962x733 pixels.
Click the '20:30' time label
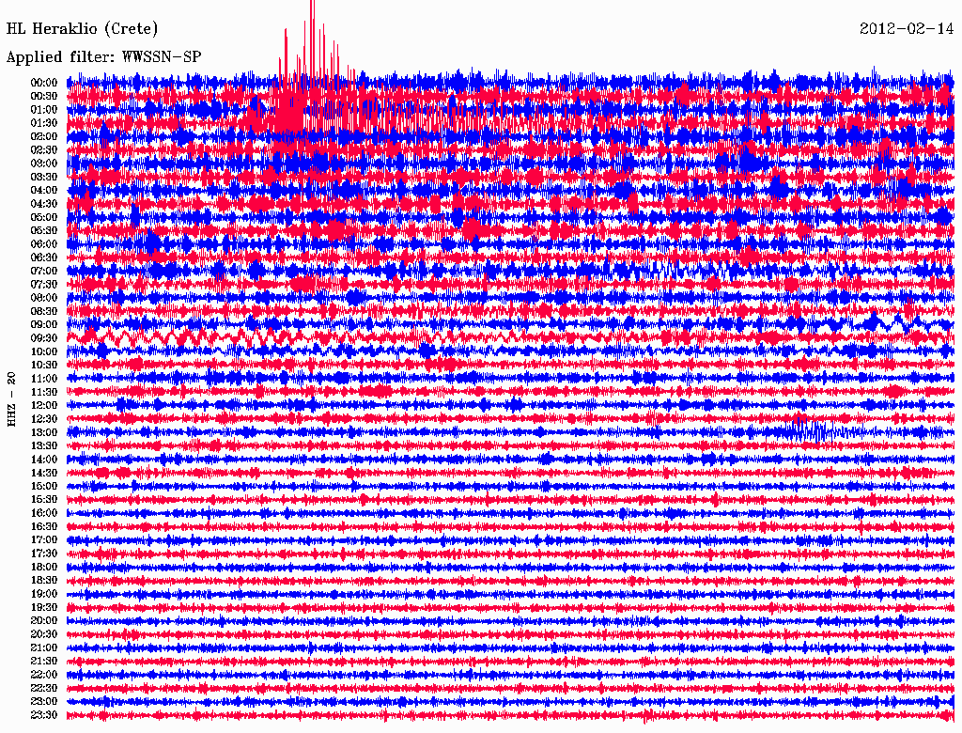point(44,634)
